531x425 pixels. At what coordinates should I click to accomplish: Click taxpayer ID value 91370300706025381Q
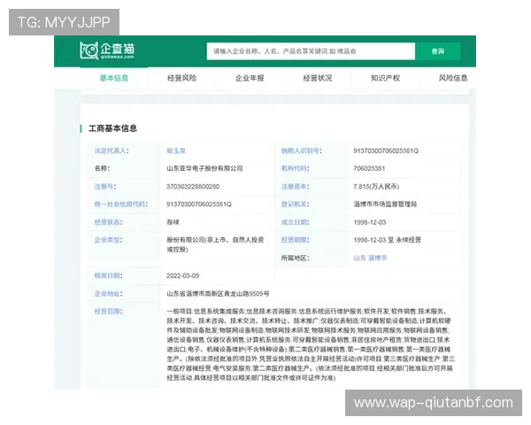(x=386, y=151)
